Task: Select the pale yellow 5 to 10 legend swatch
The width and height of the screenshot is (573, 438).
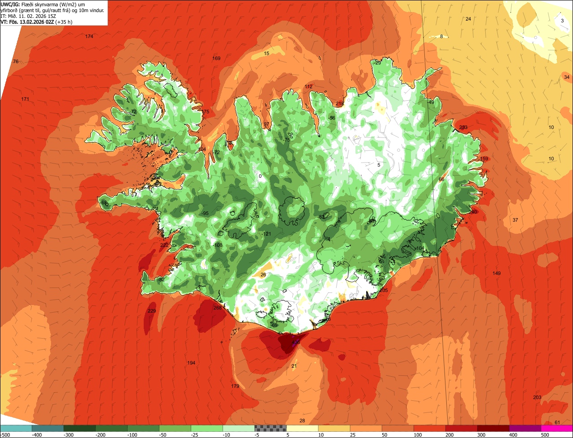Action: pos(302,428)
